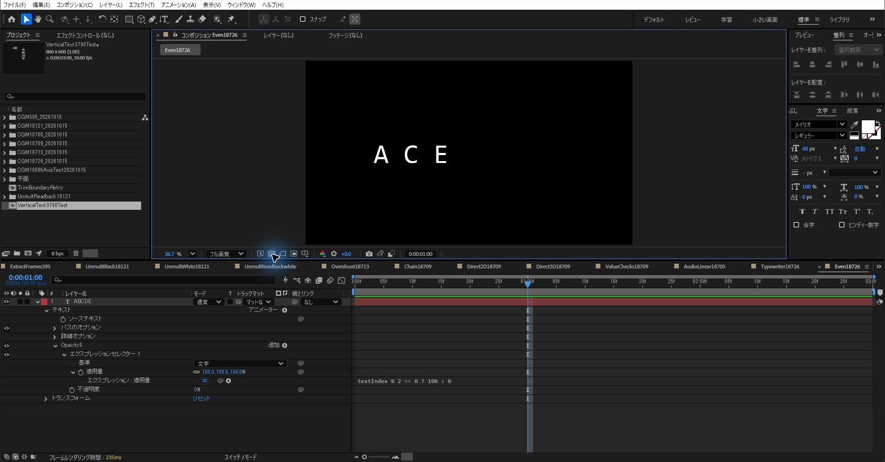The image size is (885, 462).
Task: Switch to the 段落 panel tab
Action: pos(852,111)
